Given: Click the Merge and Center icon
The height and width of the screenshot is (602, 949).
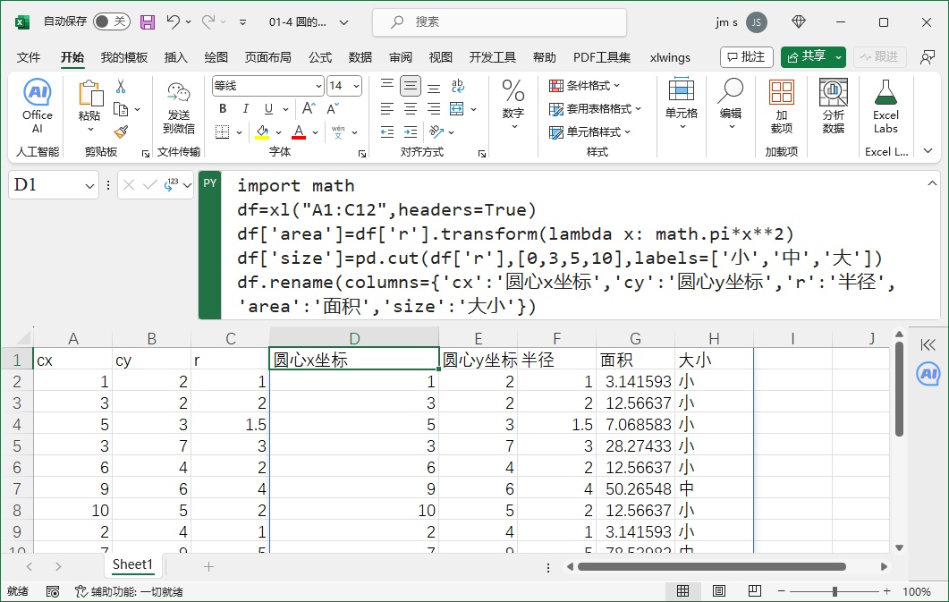Looking at the screenshot, I should tap(457, 109).
